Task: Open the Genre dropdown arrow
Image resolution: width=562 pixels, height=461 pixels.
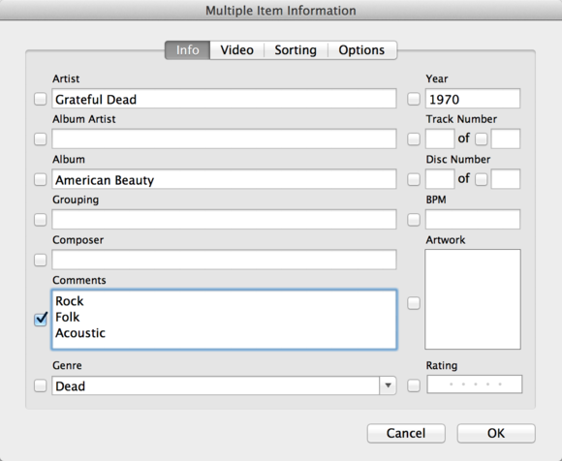Action: point(388,385)
